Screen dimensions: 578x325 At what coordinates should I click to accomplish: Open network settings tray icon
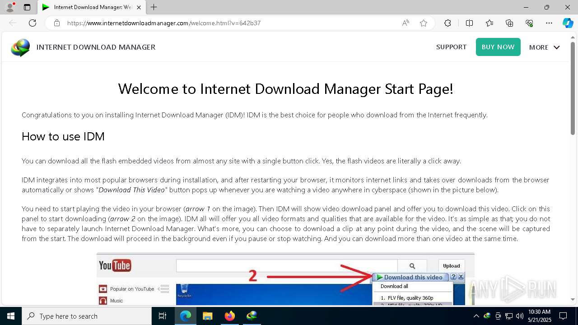(509, 316)
